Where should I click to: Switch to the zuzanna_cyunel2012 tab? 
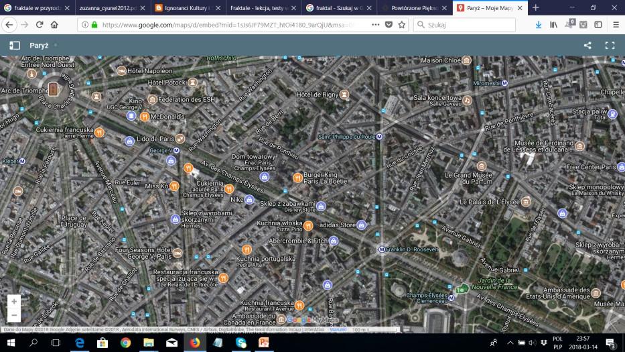point(113,7)
